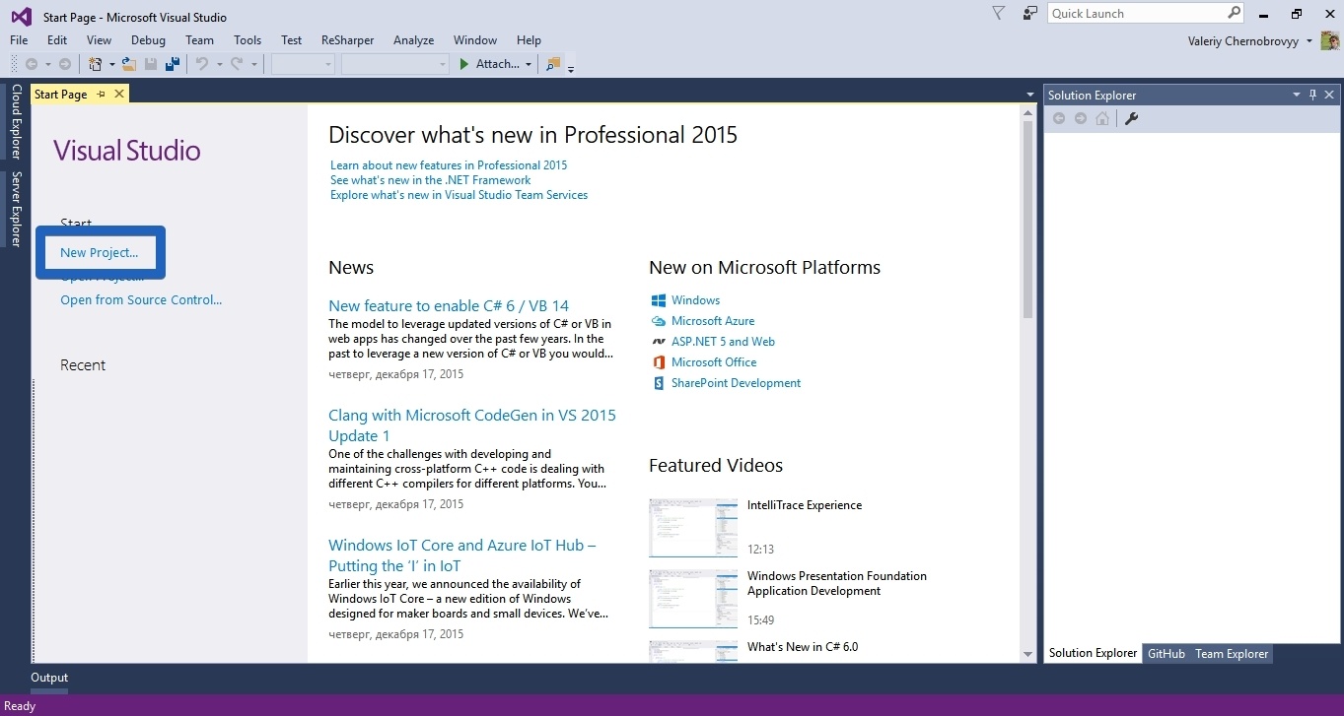Click the Navigate Forward toolbar arrow
1344x716 pixels.
[x=65, y=64]
